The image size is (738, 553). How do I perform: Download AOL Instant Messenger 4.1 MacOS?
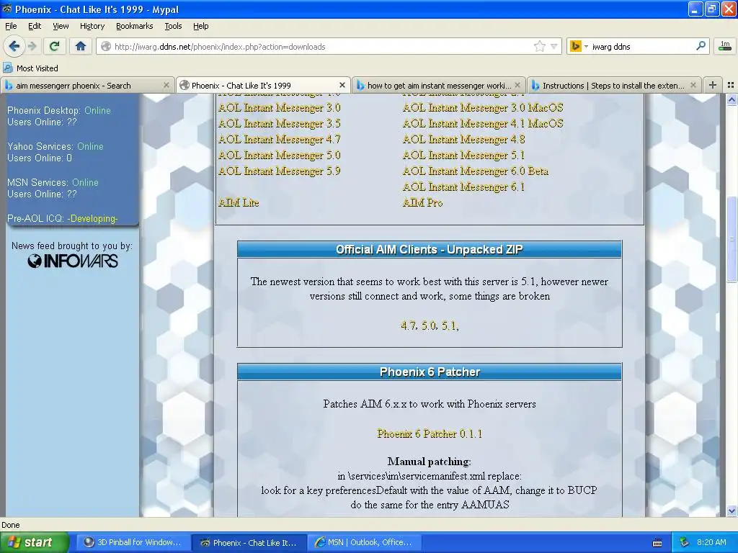(x=483, y=124)
